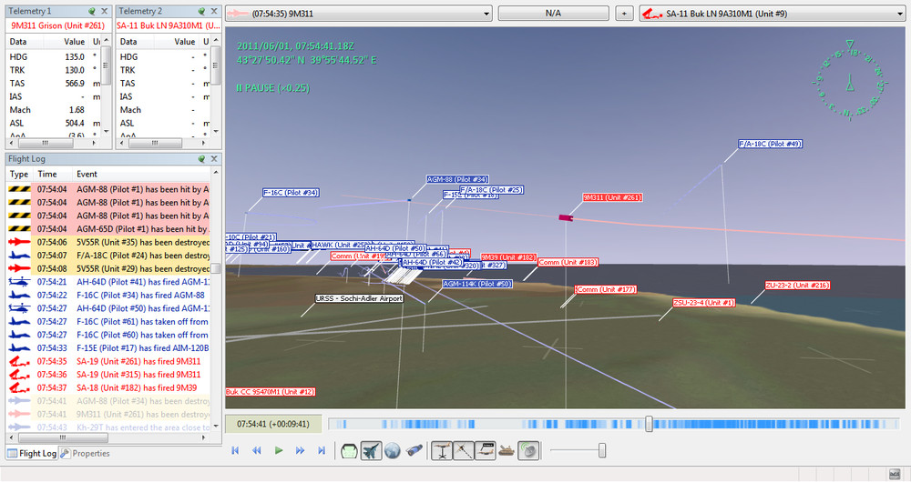Toggle the aircraft labels display icon
Image resolution: width=911 pixels, height=482 pixels.
coord(486,451)
